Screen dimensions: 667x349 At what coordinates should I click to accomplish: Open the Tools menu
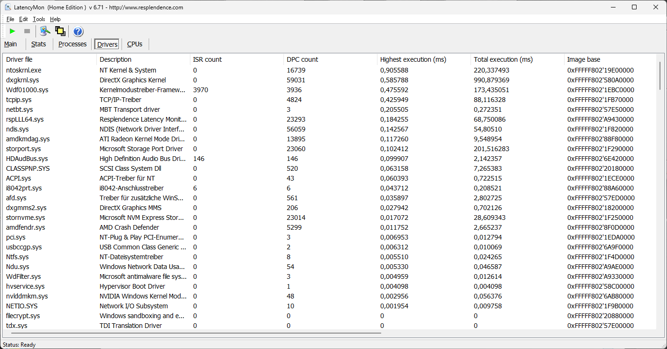pos(39,19)
